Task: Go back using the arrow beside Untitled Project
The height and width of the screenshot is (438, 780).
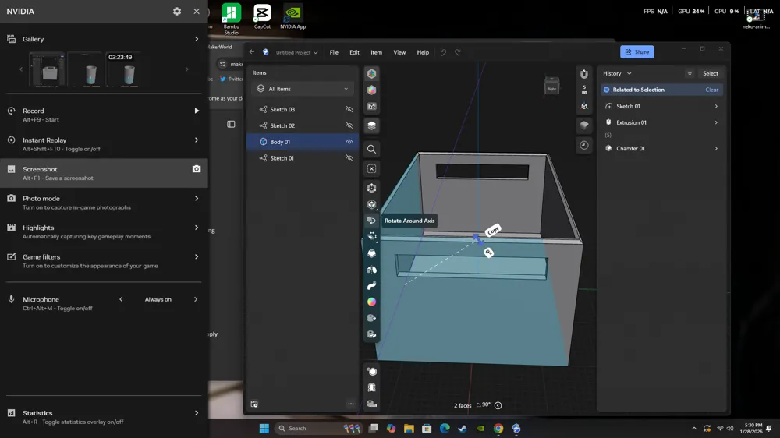Action: (252, 52)
